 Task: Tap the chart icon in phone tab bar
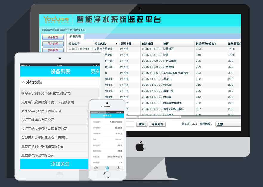[96, 168]
